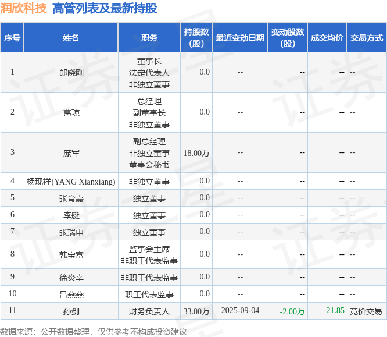Click the 数据来源 footer note
Image resolution: width=387 pixels, height=337 pixels.
[94, 332]
